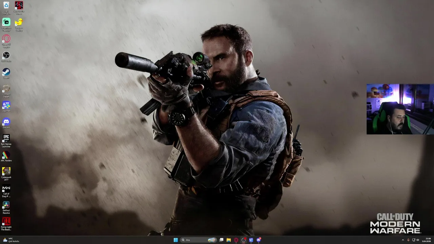Image resolution: width=434 pixels, height=244 pixels.
Task: Open Discord from the taskbar
Action: click(x=258, y=240)
